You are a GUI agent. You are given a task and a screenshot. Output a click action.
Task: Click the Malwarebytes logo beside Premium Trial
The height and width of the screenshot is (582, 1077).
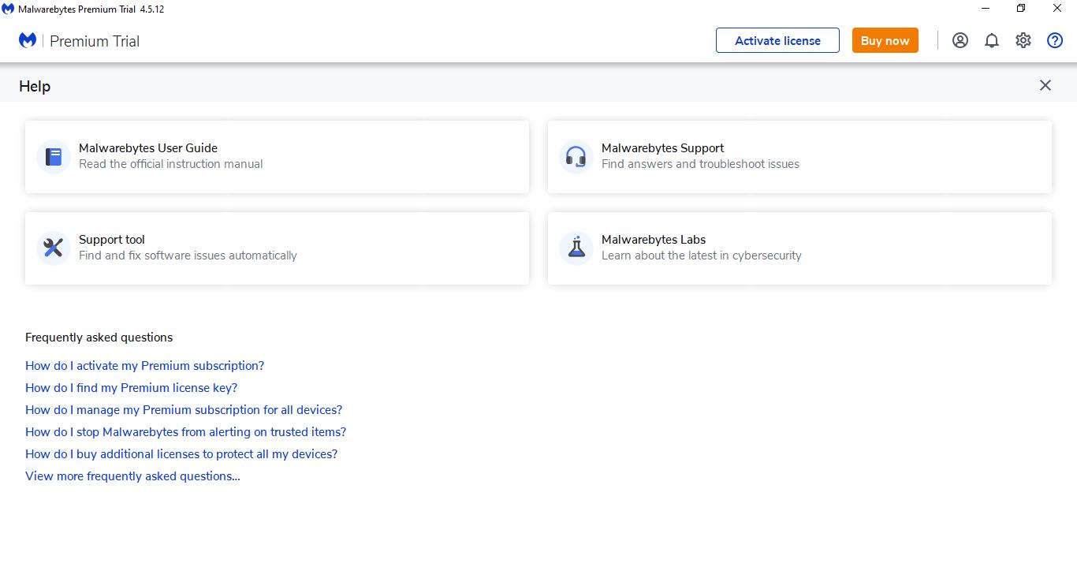(x=28, y=40)
